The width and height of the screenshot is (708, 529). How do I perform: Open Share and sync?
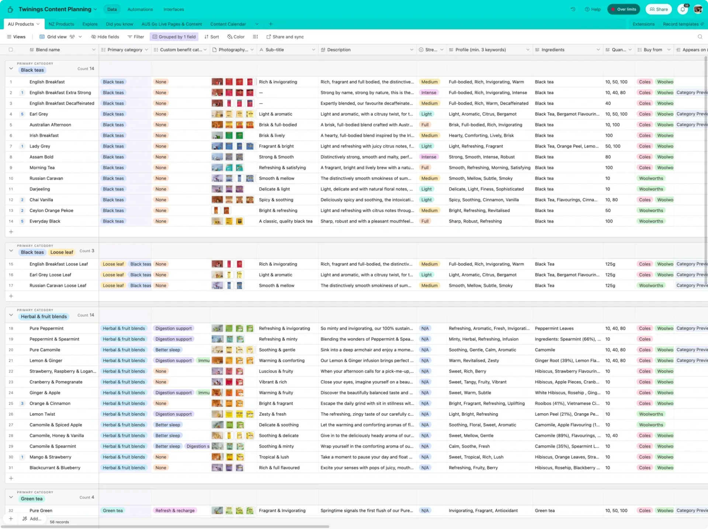click(x=285, y=37)
